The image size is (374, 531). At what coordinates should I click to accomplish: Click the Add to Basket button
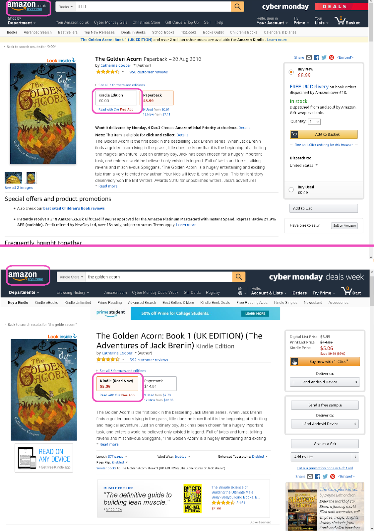pos(324,134)
